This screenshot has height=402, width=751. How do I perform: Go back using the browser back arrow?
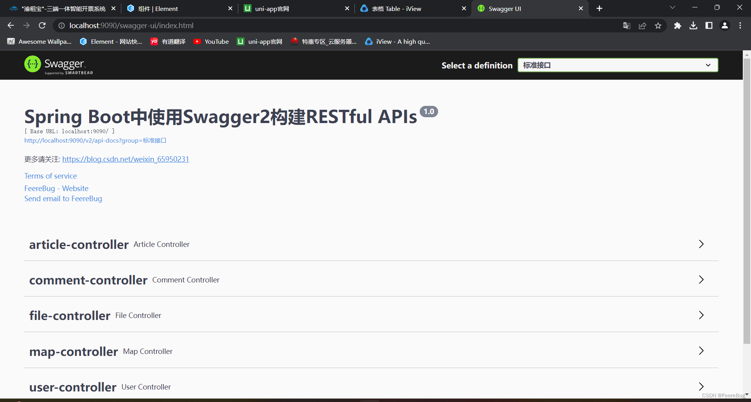[x=11, y=25]
